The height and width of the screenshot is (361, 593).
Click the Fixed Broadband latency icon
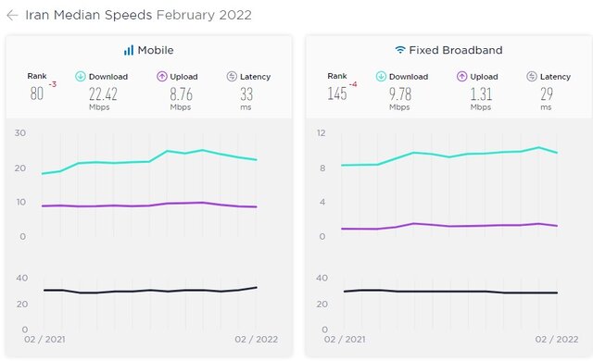[532, 76]
